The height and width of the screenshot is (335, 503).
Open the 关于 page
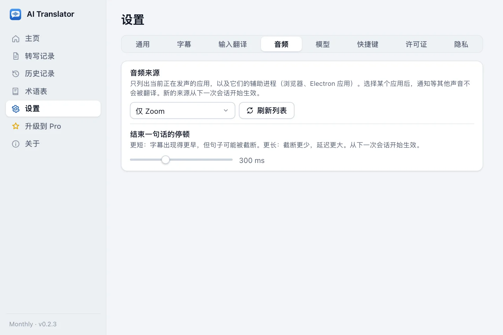tap(53, 144)
